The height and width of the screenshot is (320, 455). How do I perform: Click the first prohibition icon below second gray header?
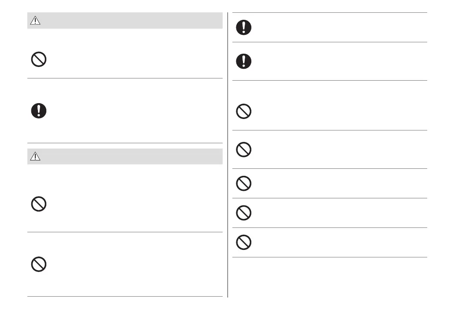[39, 204]
